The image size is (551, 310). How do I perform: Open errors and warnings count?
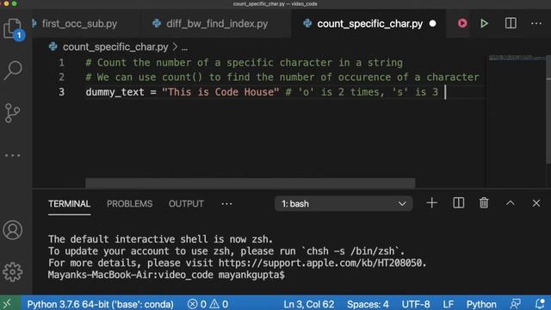click(207, 304)
